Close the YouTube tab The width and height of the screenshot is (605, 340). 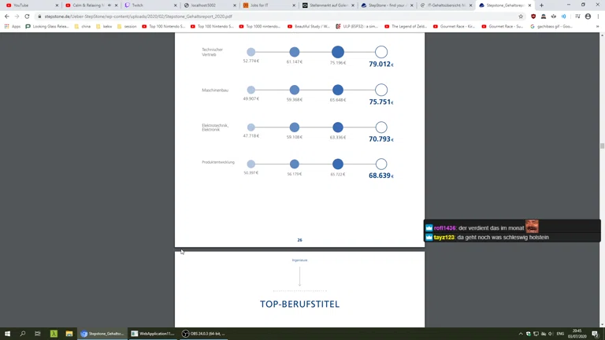(57, 6)
